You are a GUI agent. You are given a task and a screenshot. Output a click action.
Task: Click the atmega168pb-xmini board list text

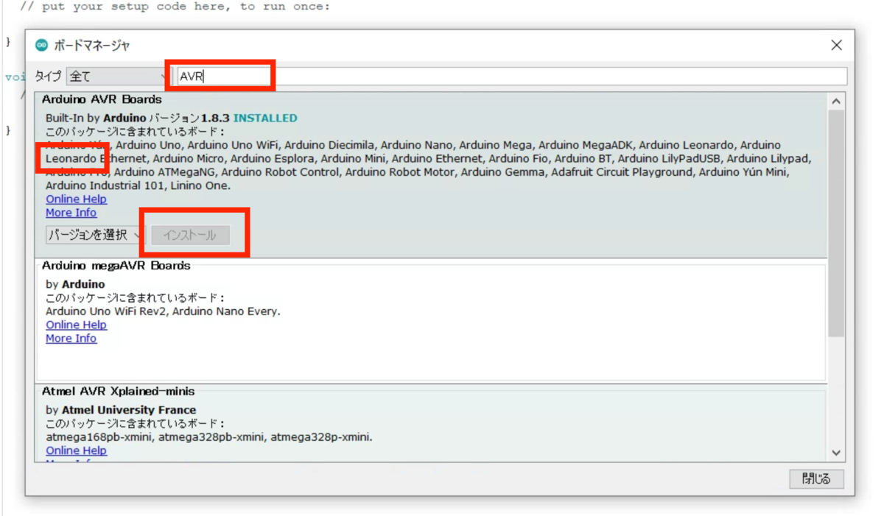coord(209,437)
